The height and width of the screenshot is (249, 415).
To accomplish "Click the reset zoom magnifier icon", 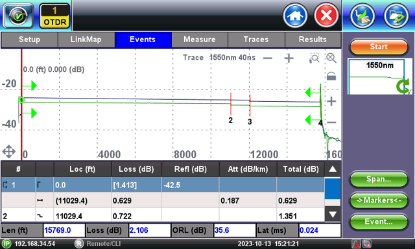I will click(x=331, y=58).
